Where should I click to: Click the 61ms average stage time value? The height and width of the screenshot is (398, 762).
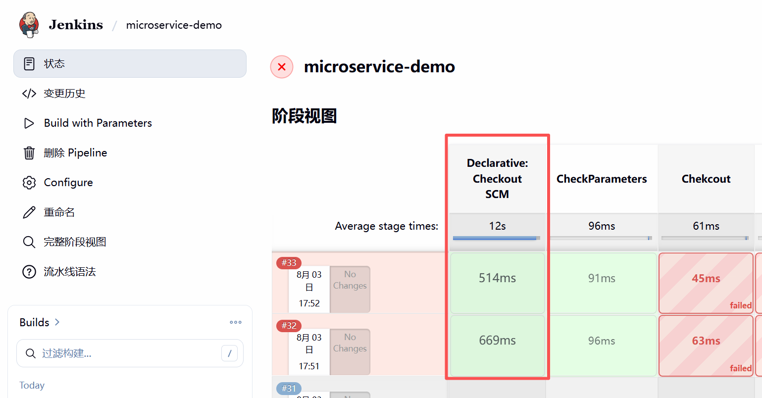[706, 226]
